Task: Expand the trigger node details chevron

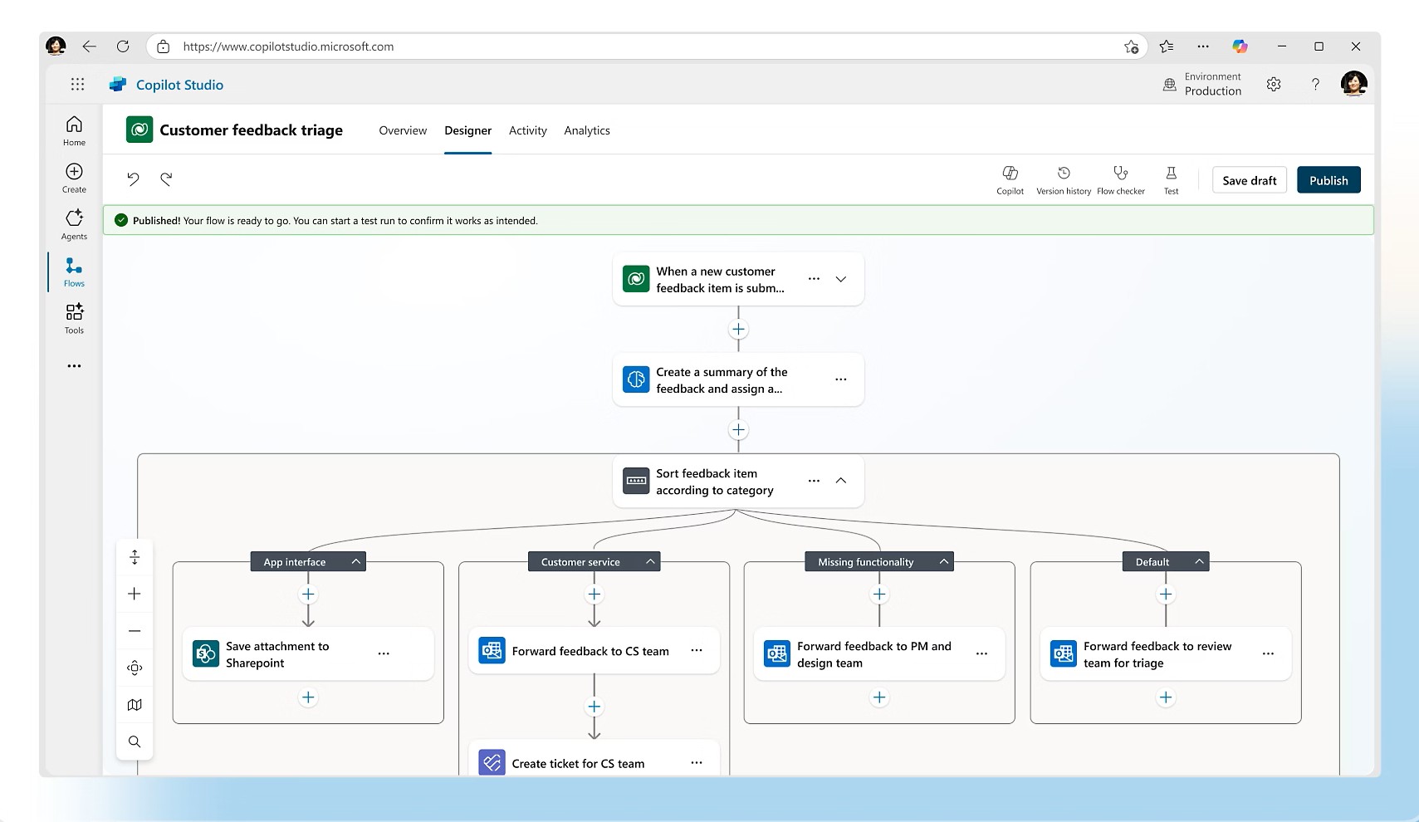Action: [x=841, y=279]
